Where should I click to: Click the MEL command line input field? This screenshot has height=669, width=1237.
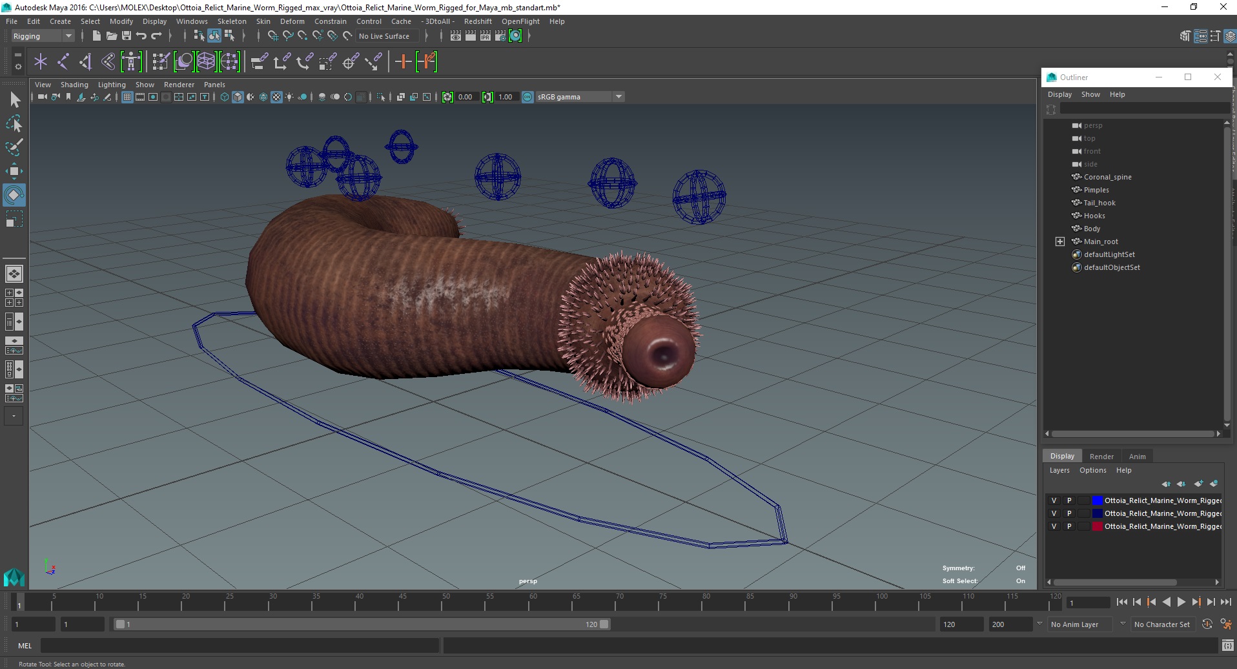(x=240, y=645)
